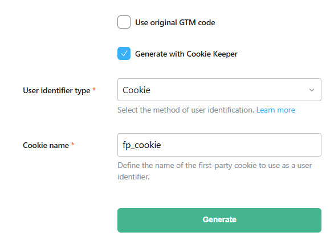
Task: Open the Learn more link
Action: [x=275, y=110]
